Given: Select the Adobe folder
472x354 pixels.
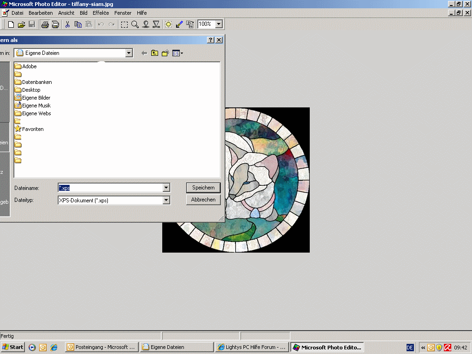Looking at the screenshot, I should click(x=26, y=66).
